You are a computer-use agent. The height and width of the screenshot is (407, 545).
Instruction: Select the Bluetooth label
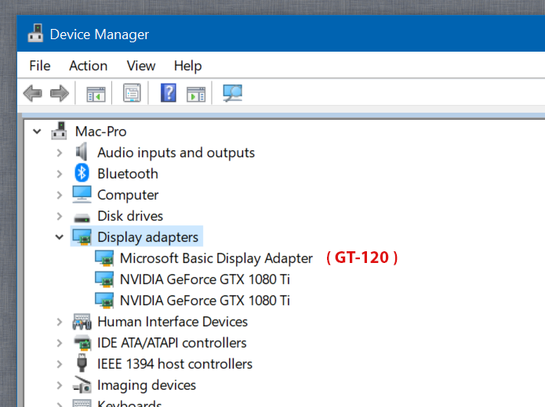pos(128,174)
